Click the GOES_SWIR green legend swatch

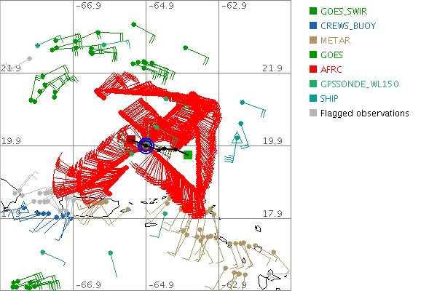pyautogui.click(x=312, y=12)
